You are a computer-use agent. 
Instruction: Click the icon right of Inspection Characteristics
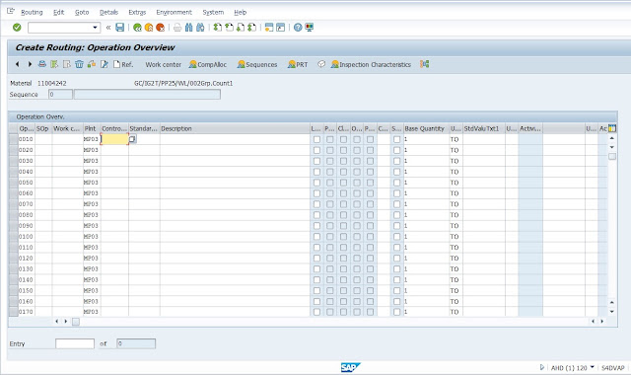(425, 64)
